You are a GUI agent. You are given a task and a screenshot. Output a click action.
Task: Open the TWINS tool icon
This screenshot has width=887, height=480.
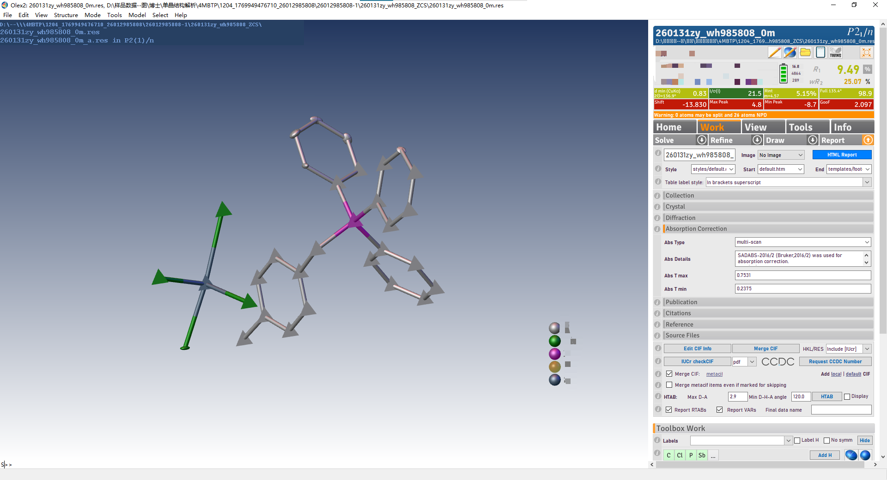pos(835,53)
